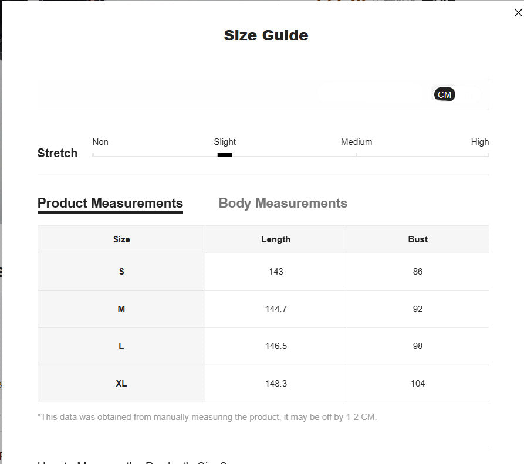The image size is (524, 464).
Task: Click the Bust column header
Action: tap(418, 239)
